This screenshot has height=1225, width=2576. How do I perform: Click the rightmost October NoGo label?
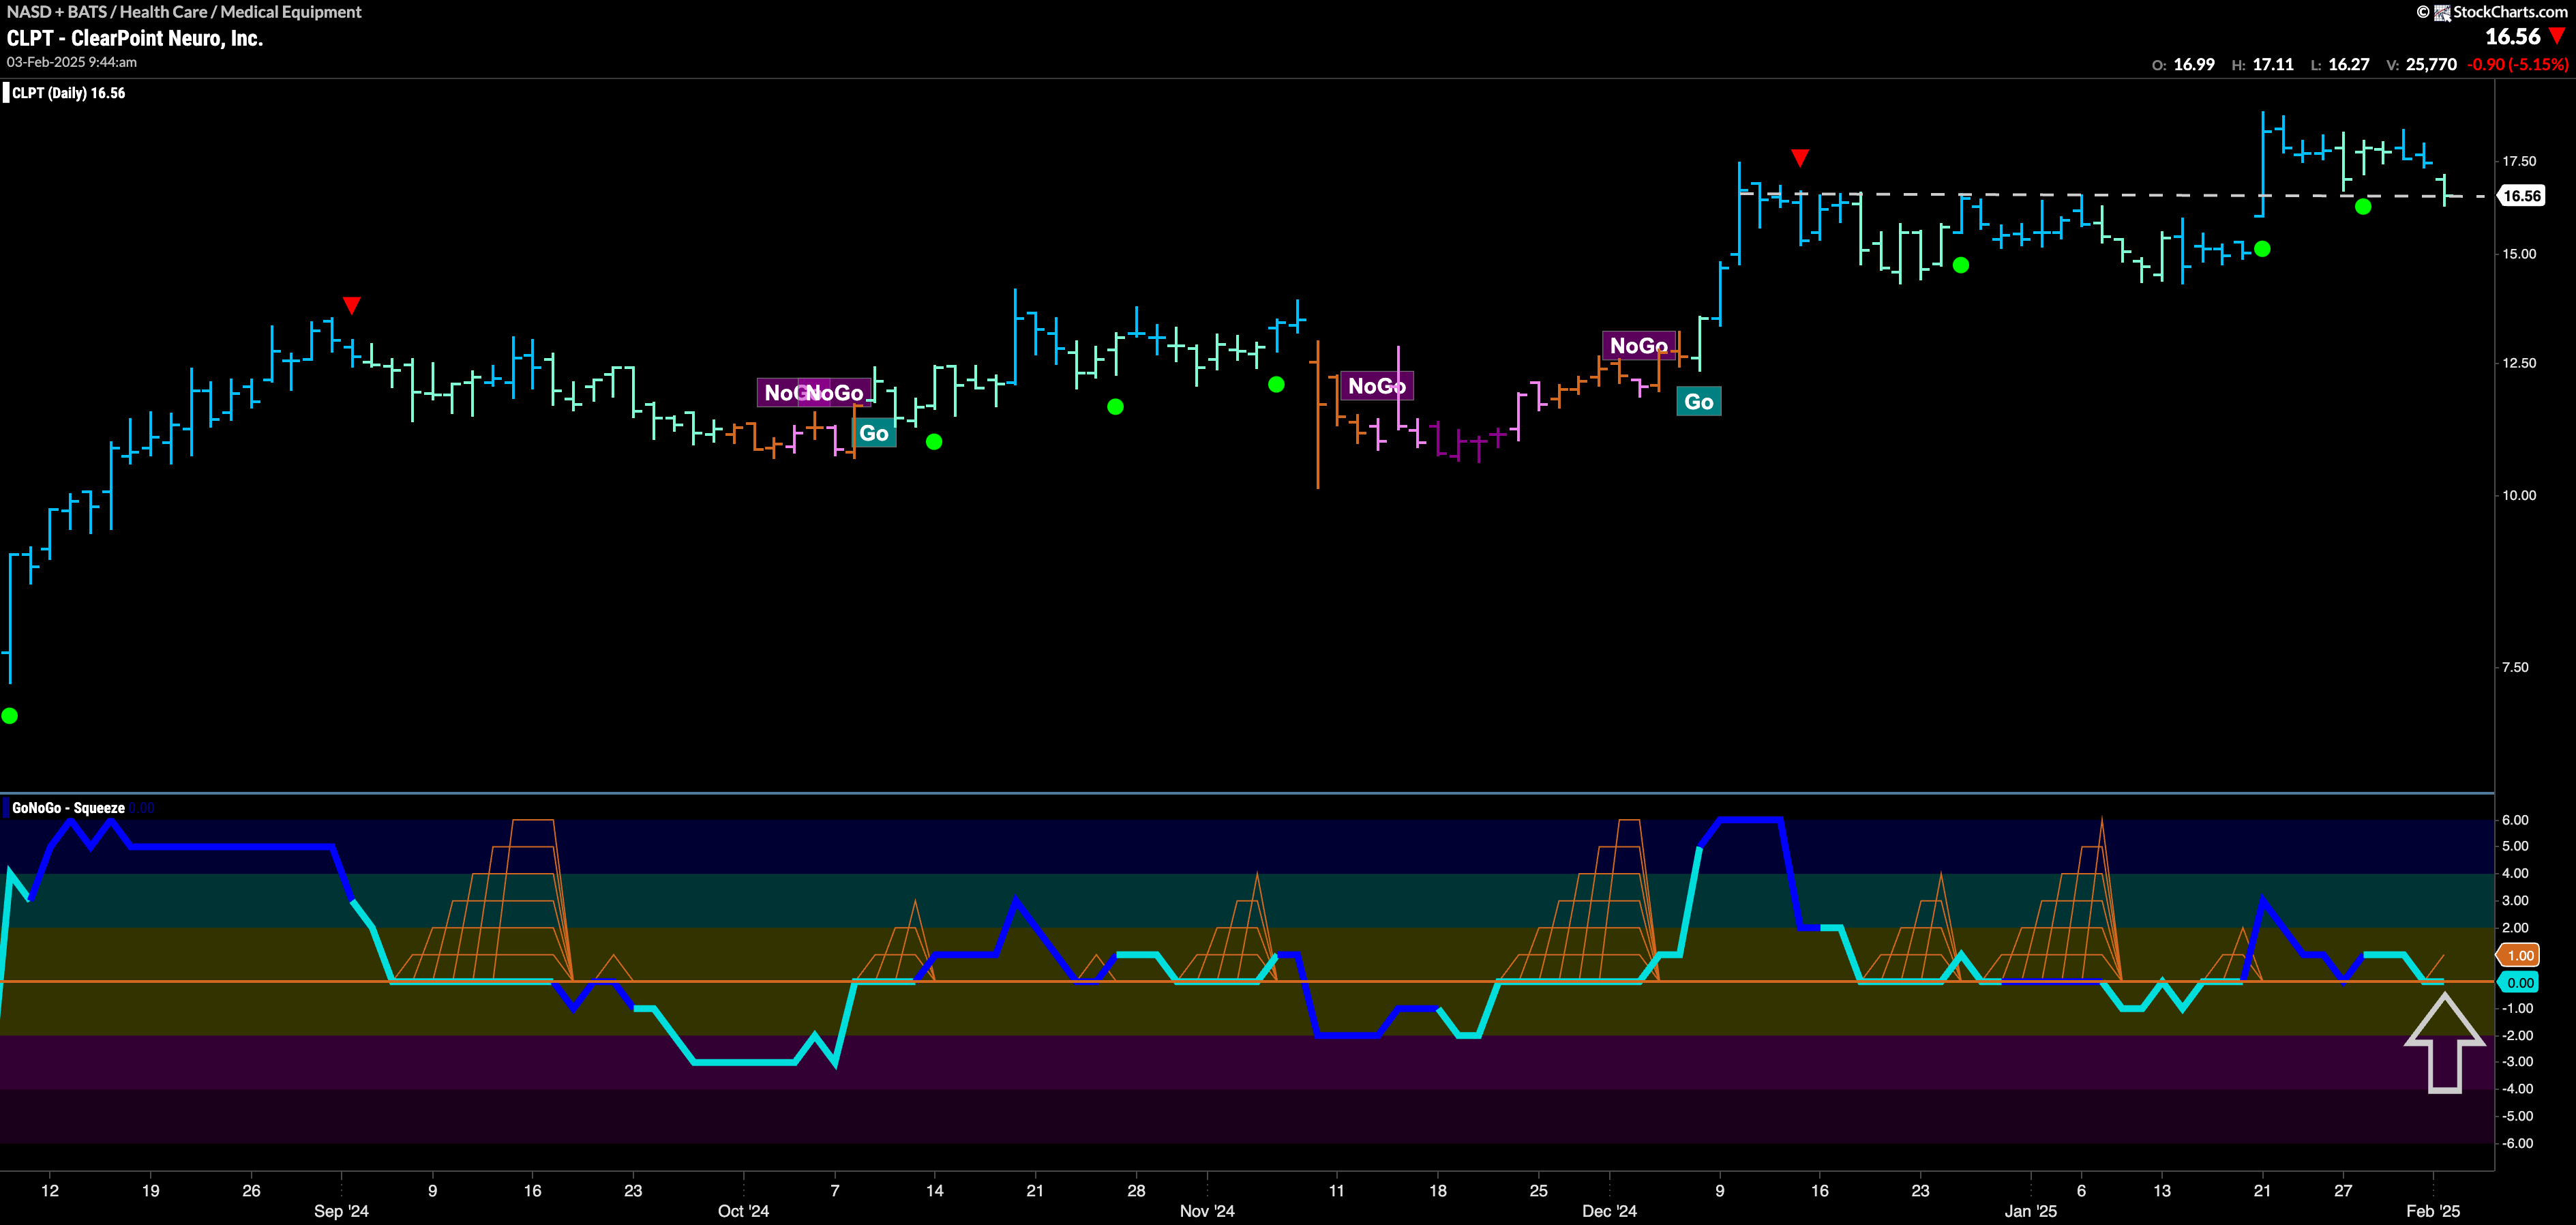coord(834,393)
